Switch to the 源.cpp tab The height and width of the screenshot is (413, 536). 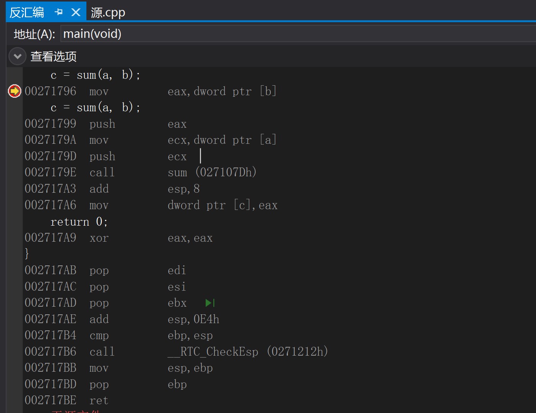108,13
